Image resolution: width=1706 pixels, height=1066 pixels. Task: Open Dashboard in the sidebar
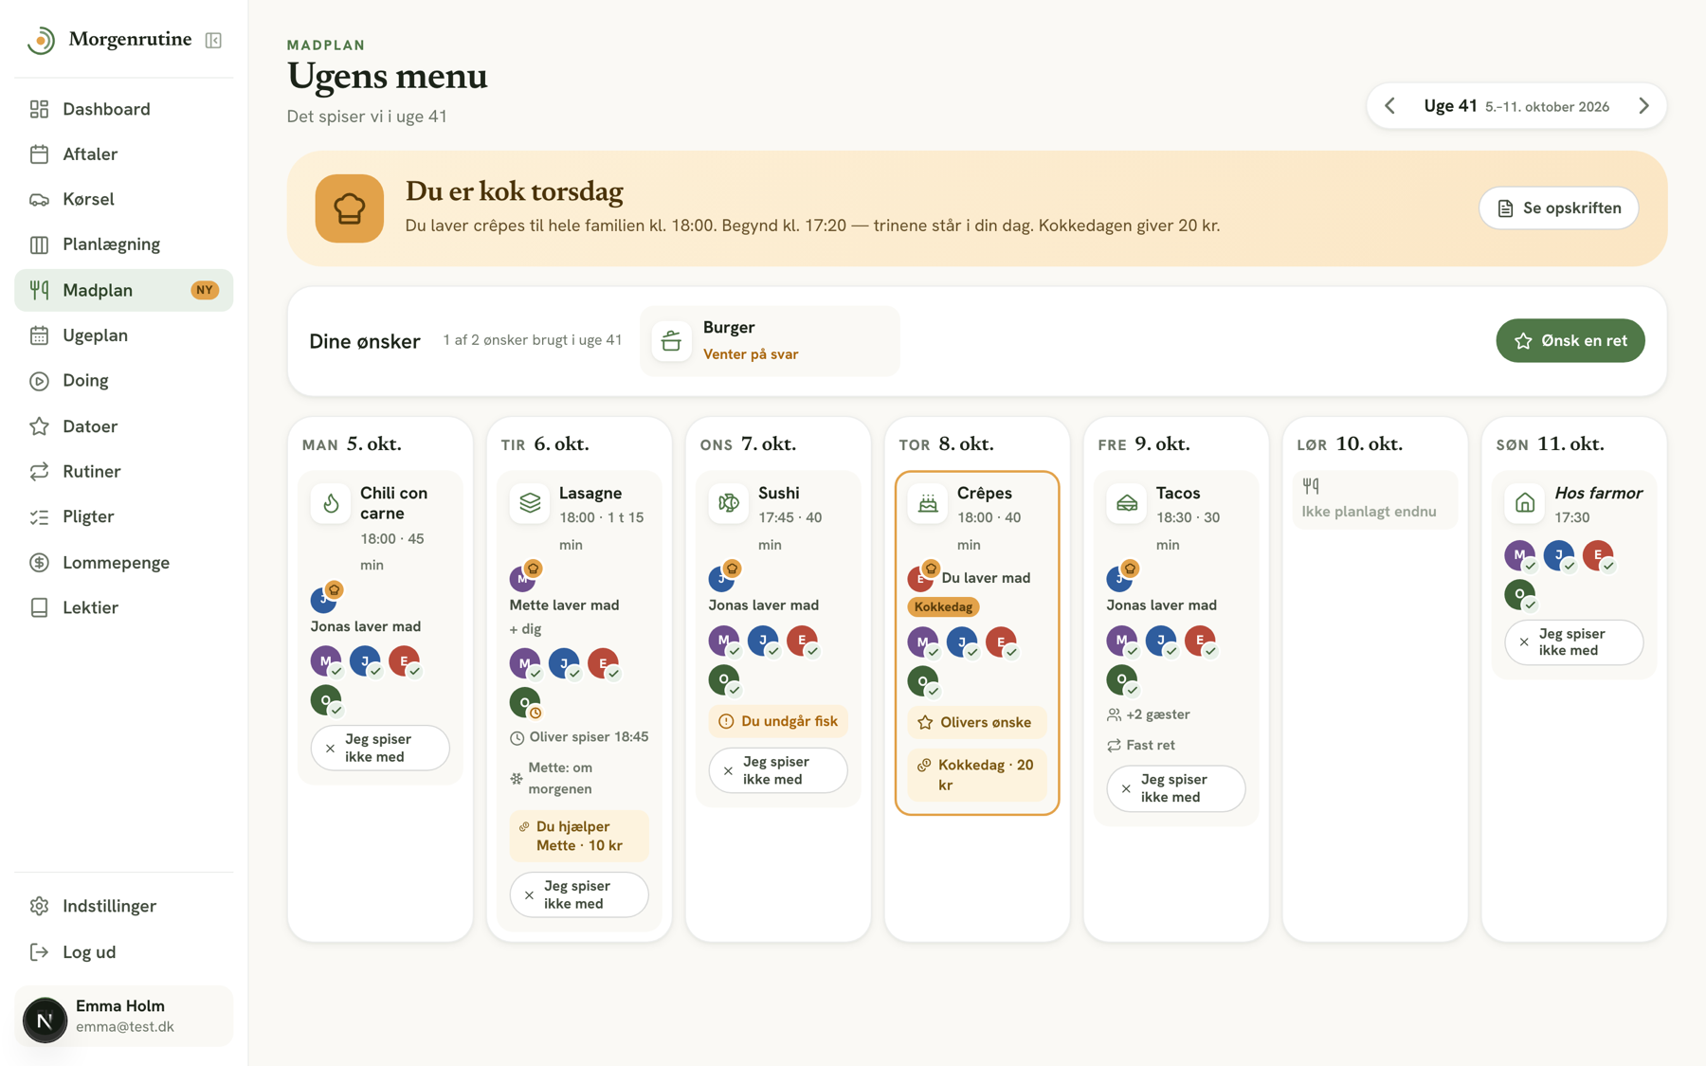pos(124,109)
